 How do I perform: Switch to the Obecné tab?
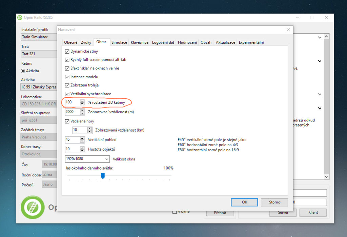70,42
